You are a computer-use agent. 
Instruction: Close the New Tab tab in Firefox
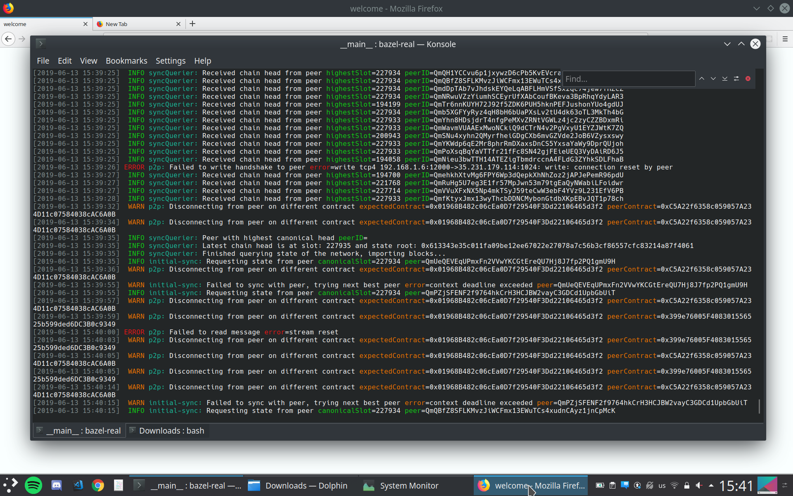[x=178, y=24]
